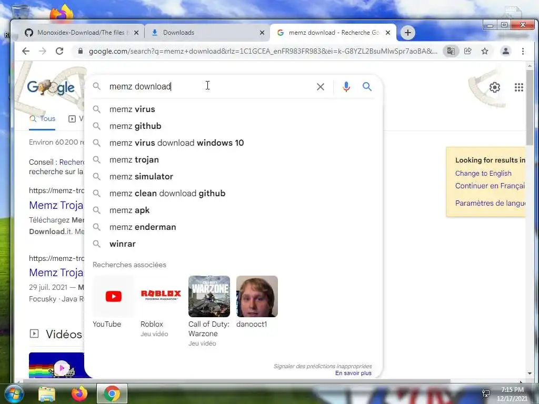Click Continuer en Français link
Screen dimensions: 539x404
[490, 186]
